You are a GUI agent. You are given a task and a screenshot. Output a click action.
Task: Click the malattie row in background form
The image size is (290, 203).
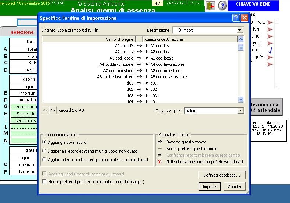[24, 100]
